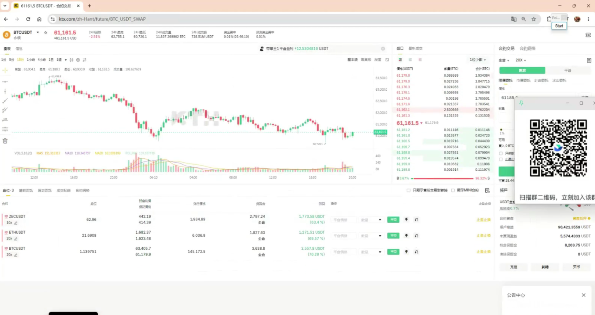Tick the take-profit stop-loss checkbox
The image size is (595, 315).
501,159
